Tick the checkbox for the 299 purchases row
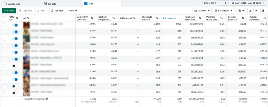 [x=4, y=52]
